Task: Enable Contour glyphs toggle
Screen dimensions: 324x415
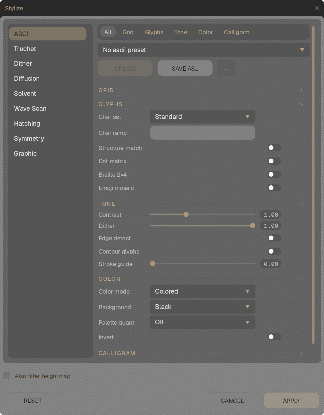Action: (x=274, y=251)
